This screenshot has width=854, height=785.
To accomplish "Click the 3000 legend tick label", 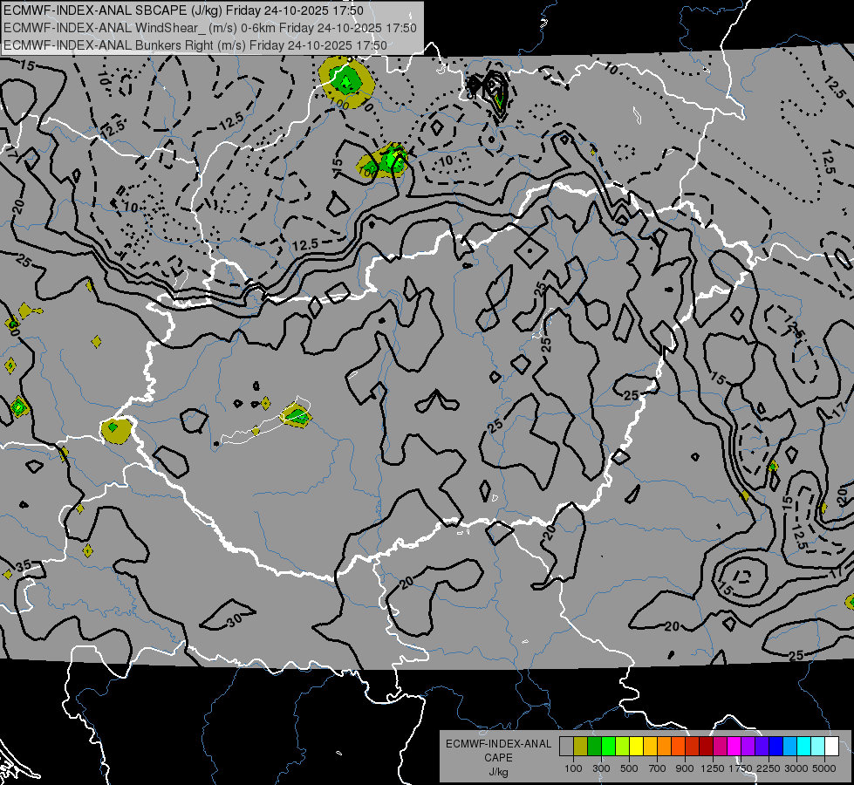I will [796, 768].
